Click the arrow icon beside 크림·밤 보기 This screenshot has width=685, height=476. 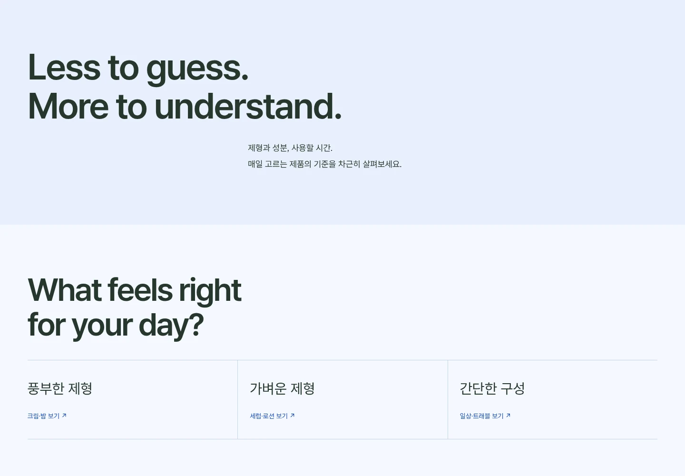click(64, 416)
